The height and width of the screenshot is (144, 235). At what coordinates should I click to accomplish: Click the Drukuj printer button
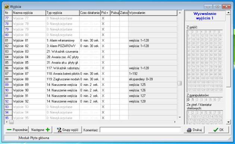[x=194, y=129]
